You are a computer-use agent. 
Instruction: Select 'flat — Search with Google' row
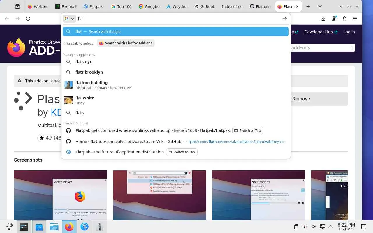tap(176, 31)
